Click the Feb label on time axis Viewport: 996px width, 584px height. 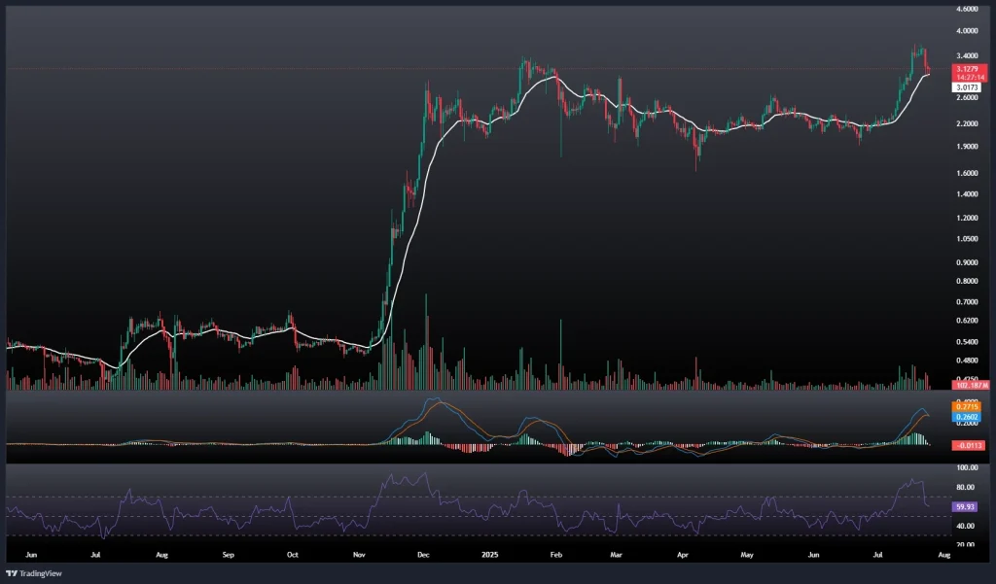coord(556,556)
